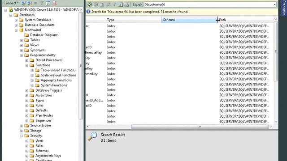
Task: Collapse the Security node
Action: [x=22, y=136]
